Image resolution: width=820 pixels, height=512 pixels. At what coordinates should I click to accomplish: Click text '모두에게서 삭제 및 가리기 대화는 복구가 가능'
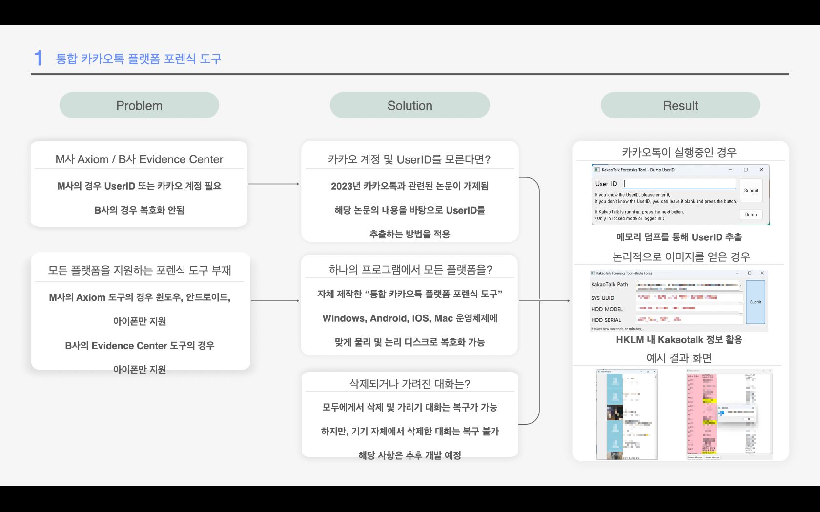[x=410, y=407]
